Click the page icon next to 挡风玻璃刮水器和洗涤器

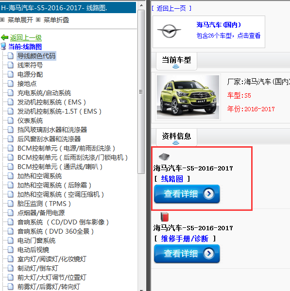point(11,130)
